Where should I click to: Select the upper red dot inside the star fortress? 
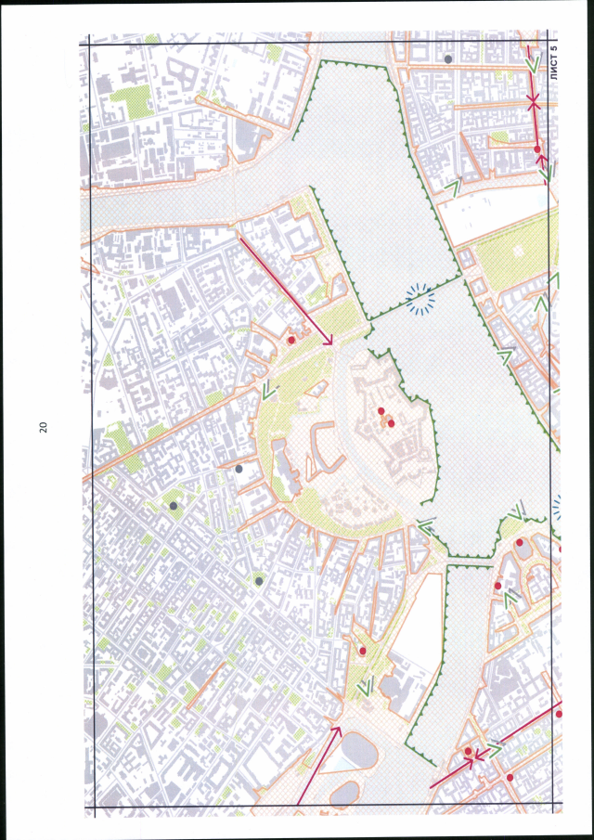click(381, 411)
